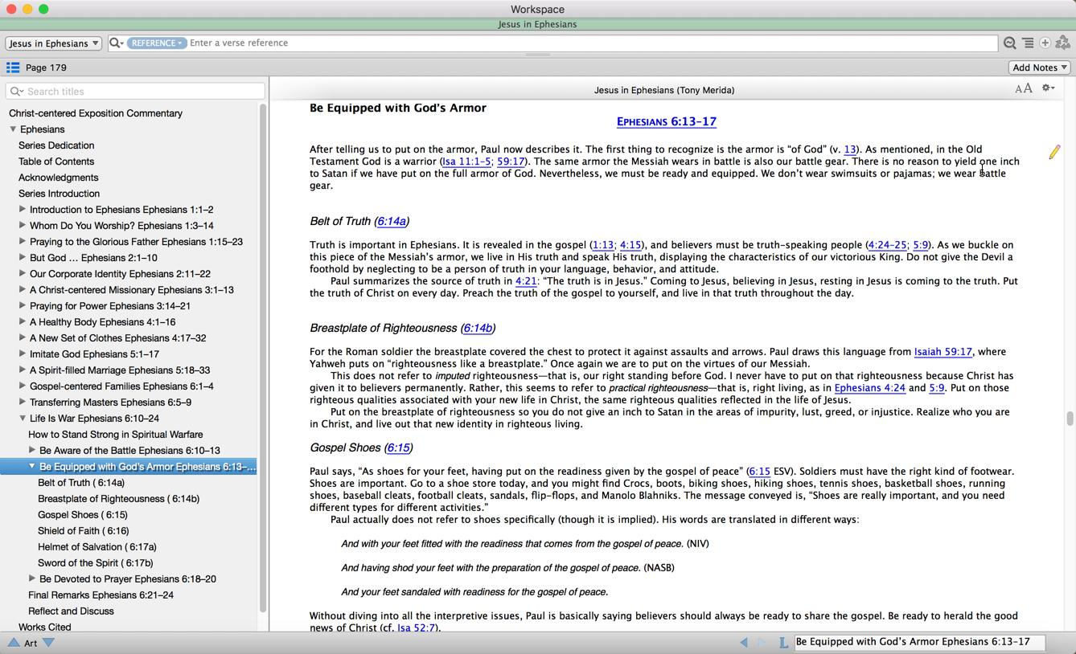Screen dimensions: 1076x654
Task: Select Belt of Truth (6:14a) entry
Action: pos(81,483)
